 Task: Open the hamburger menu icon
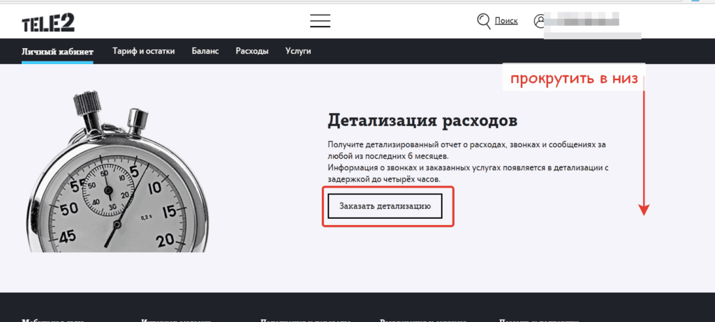pyautogui.click(x=320, y=21)
